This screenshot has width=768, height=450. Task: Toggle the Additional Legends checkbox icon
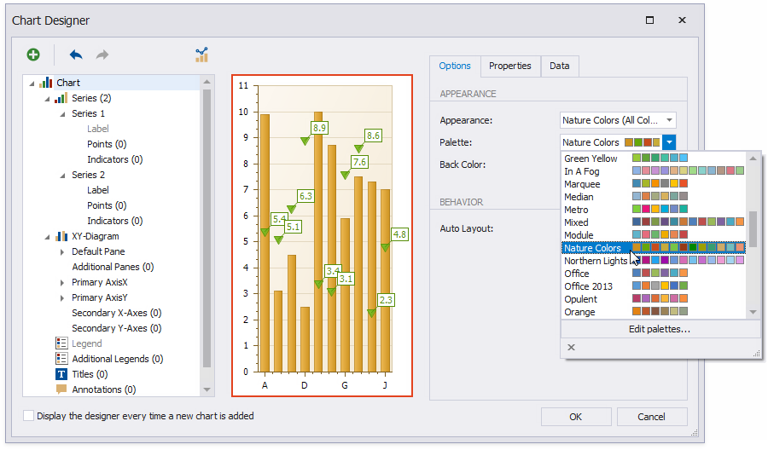61,359
